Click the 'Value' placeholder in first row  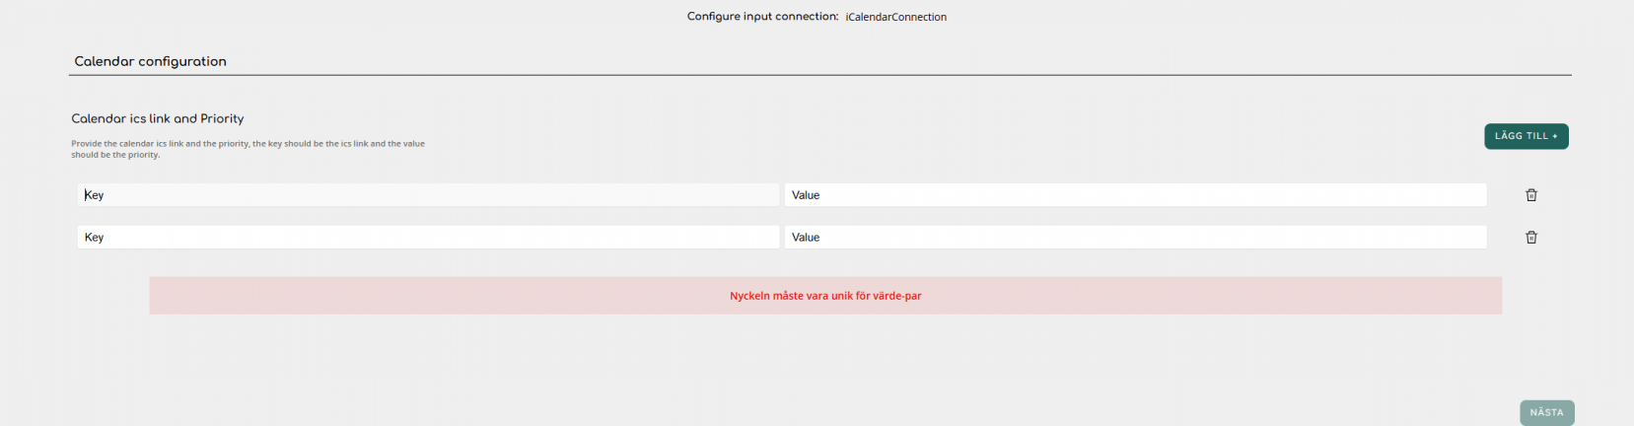(806, 195)
